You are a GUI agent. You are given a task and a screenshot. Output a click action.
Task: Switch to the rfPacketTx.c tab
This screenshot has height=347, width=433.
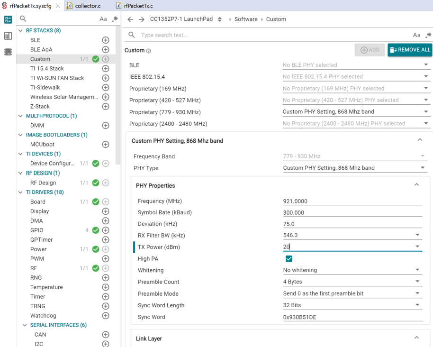pos(138,6)
